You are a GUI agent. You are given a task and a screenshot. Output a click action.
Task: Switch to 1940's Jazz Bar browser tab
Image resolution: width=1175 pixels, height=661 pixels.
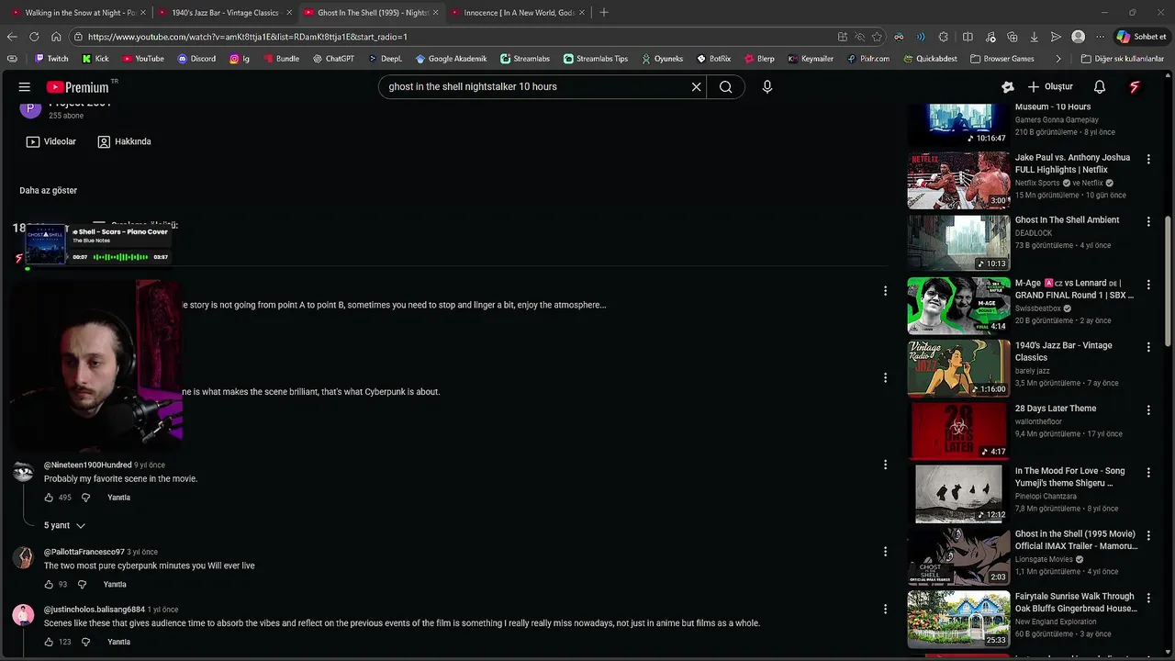point(223,13)
